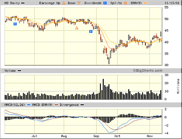This screenshot has width=182, height=139.
Task: Select the tallest volume bar in September
Action: (103, 89)
